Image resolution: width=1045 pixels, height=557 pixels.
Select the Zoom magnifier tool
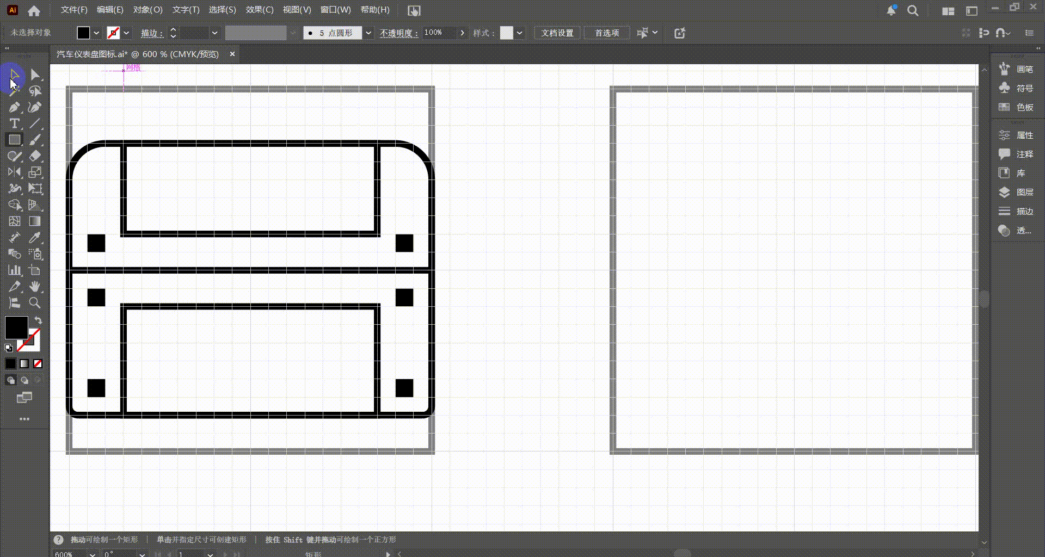35,303
